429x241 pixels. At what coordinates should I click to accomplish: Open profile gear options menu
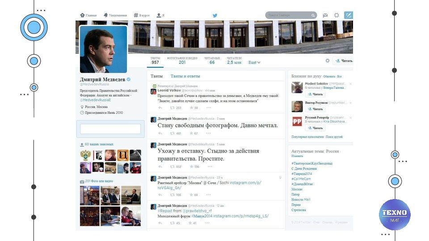click(328, 61)
